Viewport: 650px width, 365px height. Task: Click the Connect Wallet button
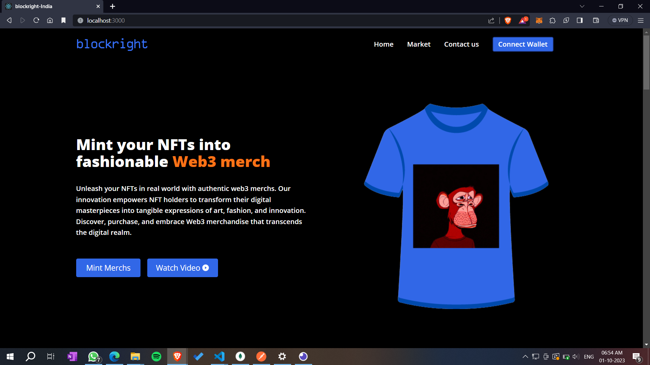click(522, 44)
